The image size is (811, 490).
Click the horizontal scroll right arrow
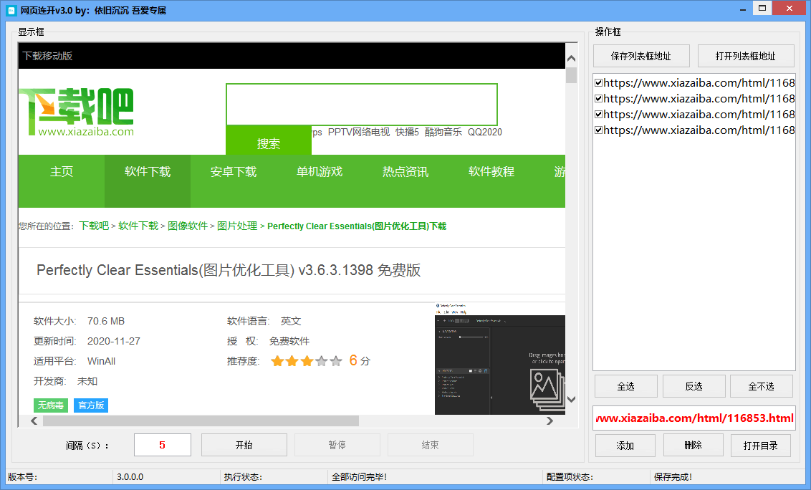tap(550, 421)
